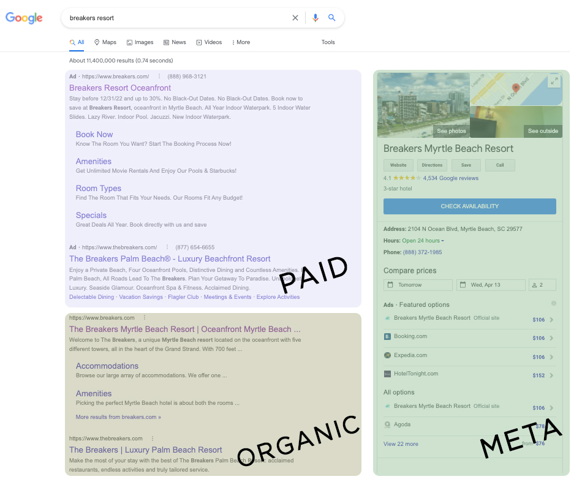Open the Tools options
The height and width of the screenshot is (490, 582).
pos(328,42)
